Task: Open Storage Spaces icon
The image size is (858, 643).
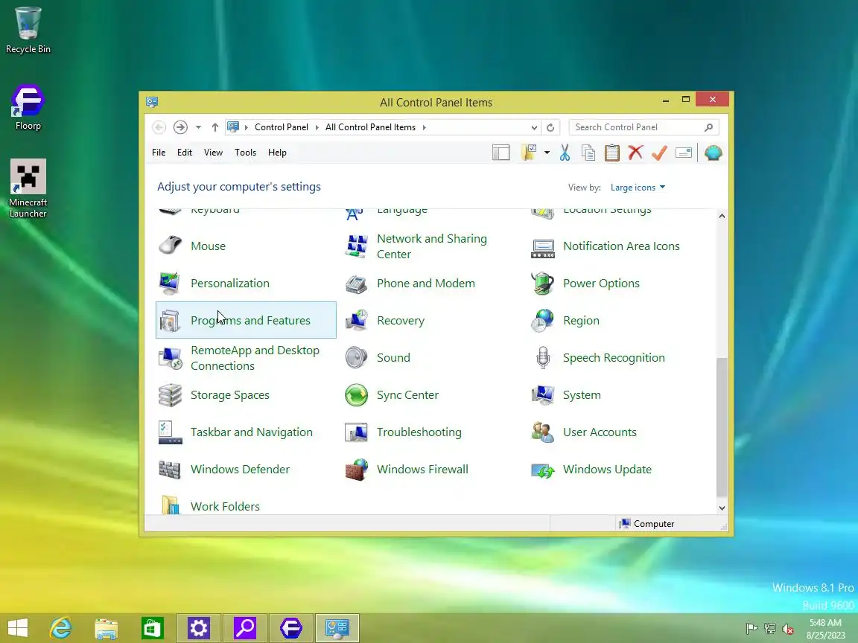Action: [x=170, y=394]
